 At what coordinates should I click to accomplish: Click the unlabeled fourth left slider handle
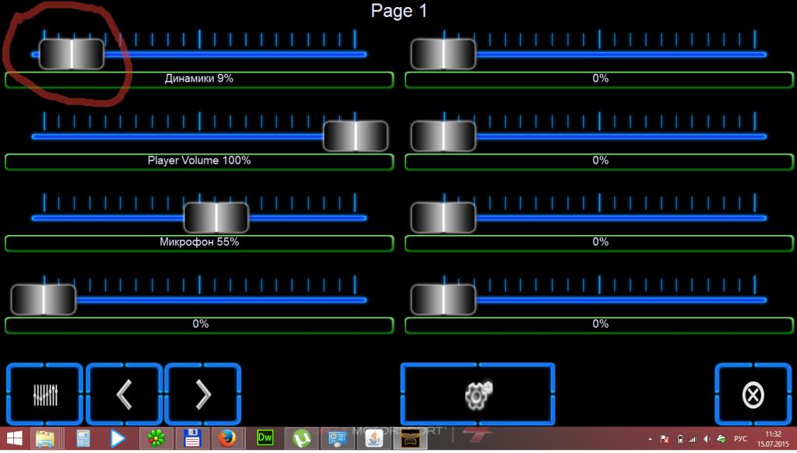44,300
